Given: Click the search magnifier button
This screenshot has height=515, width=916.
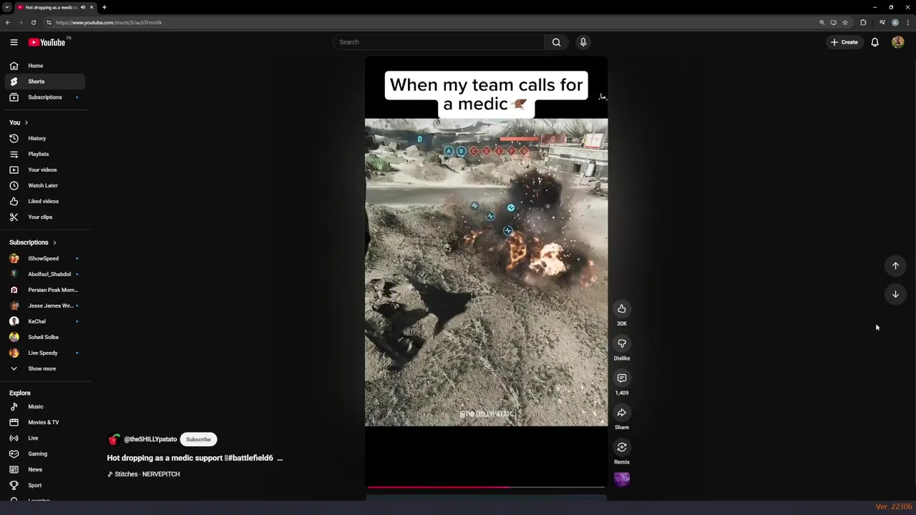Looking at the screenshot, I should 556,42.
